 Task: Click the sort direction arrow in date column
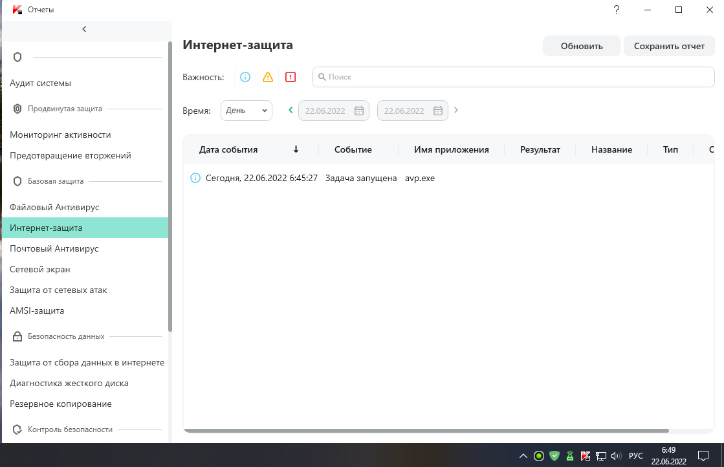point(296,149)
